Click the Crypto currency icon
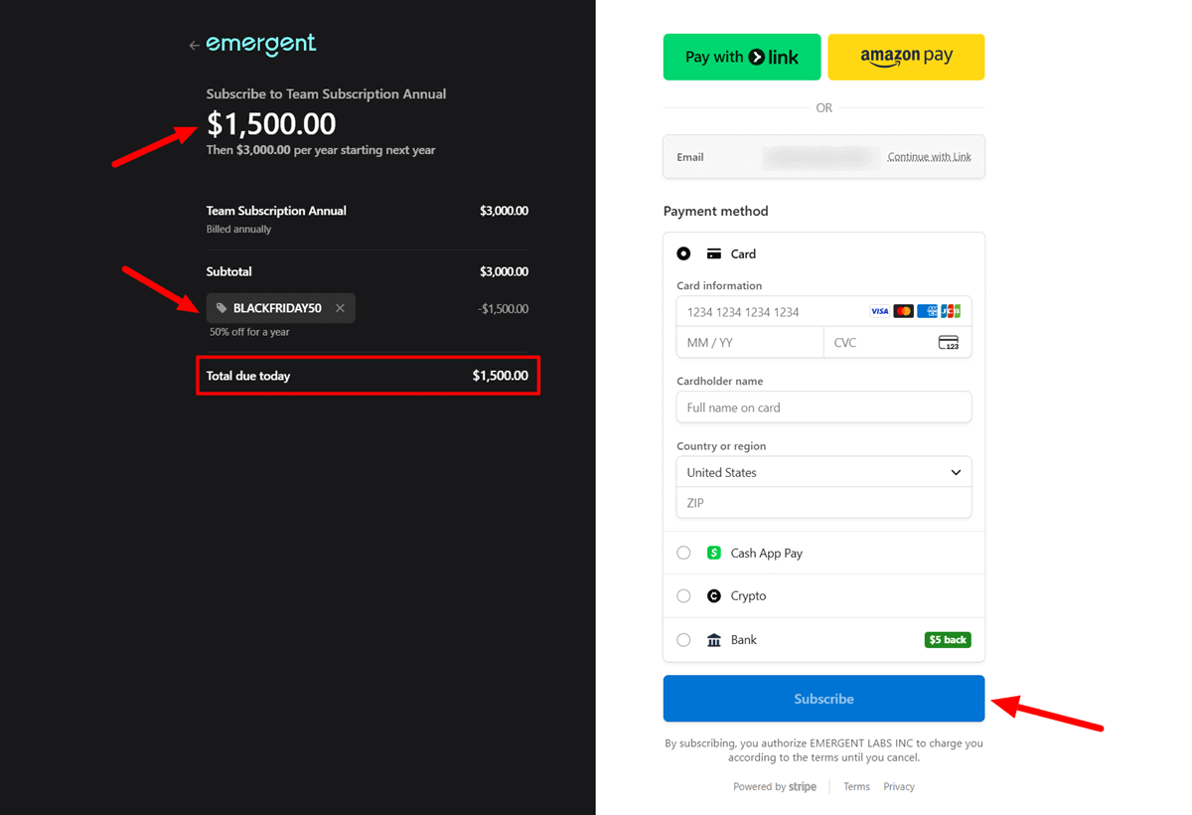Viewport: 1192px width, 815px height. (x=713, y=595)
